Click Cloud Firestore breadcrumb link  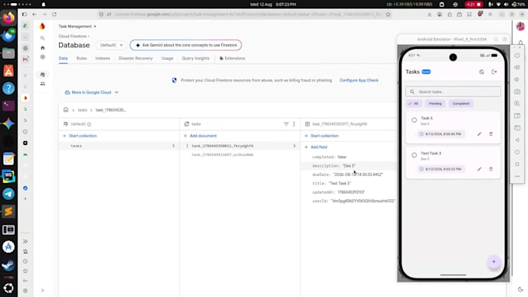[x=72, y=36]
